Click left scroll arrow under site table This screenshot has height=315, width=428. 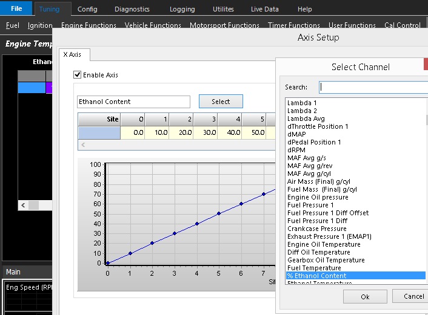(x=83, y=145)
